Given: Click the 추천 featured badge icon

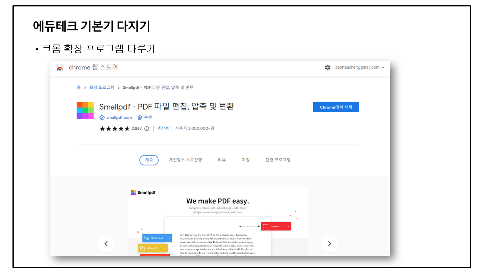Looking at the screenshot, I should 140,118.
